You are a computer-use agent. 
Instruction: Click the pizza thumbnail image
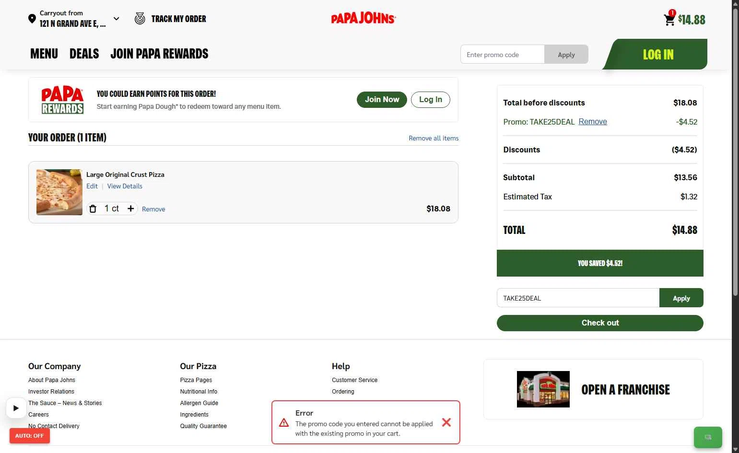(x=59, y=192)
